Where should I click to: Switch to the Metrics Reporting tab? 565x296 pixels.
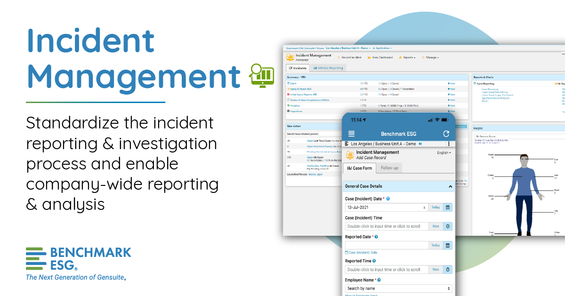328,68
